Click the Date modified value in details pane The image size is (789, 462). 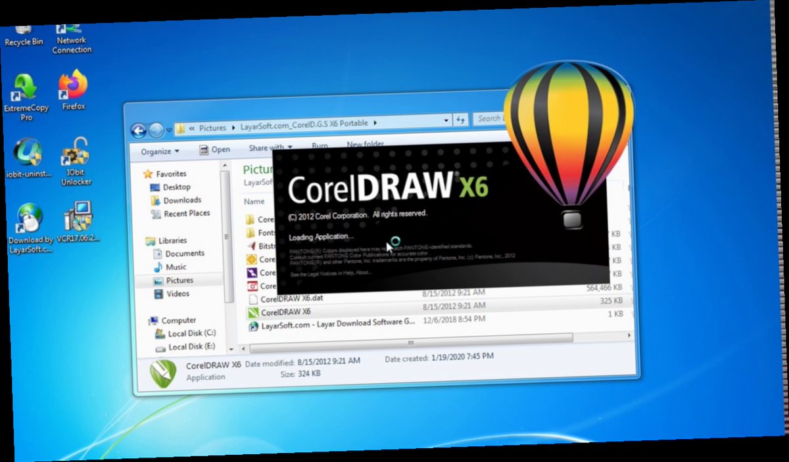coord(329,361)
